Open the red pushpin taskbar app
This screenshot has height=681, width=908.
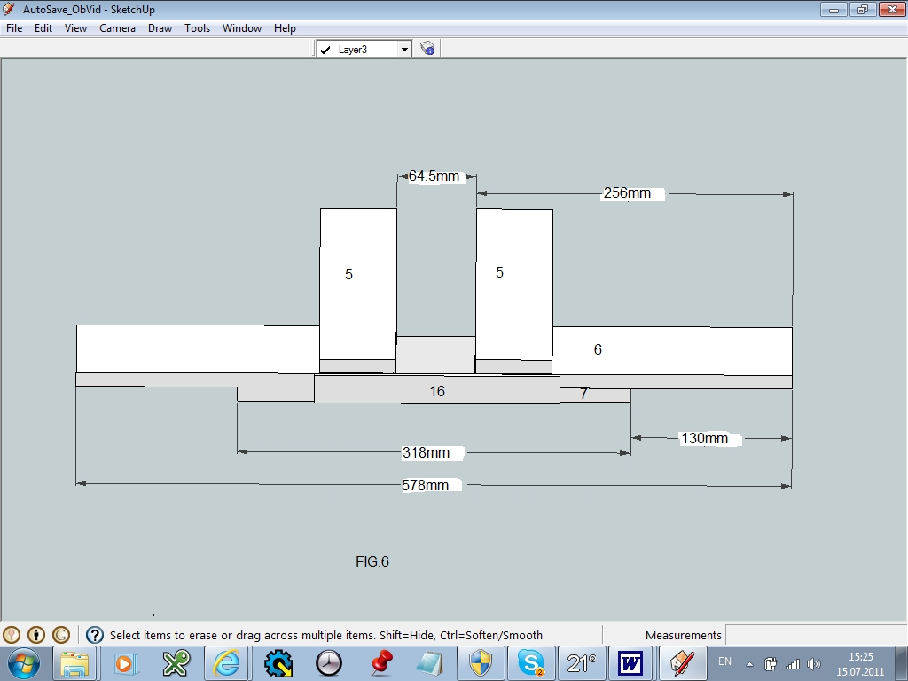[380, 663]
